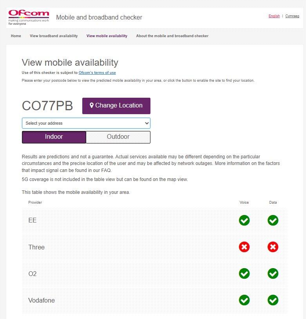Click Vodafone data availability checkmark icon
The width and height of the screenshot is (306, 319).
[x=273, y=300]
